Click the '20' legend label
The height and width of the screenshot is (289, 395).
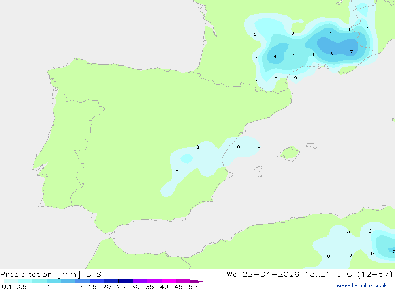(x=107, y=287)
